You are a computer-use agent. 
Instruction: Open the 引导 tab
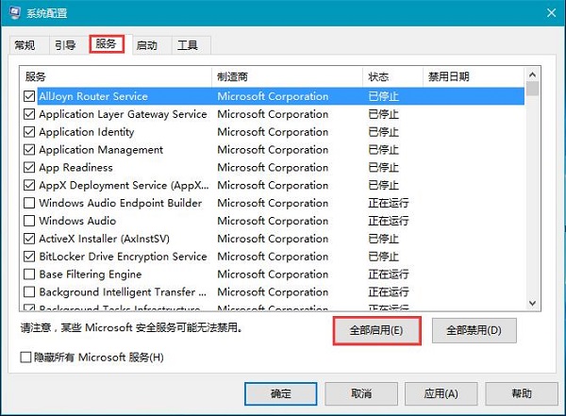[65, 45]
